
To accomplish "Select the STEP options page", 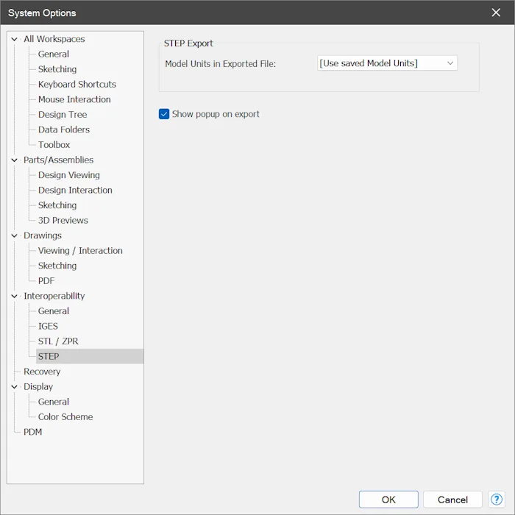I will coord(49,356).
